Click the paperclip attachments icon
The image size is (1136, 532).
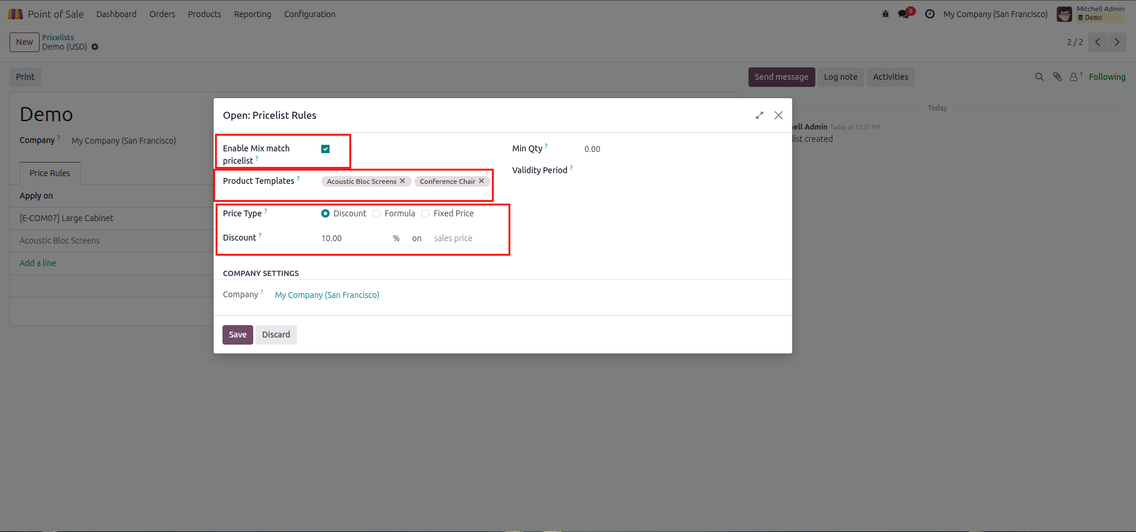pyautogui.click(x=1057, y=77)
